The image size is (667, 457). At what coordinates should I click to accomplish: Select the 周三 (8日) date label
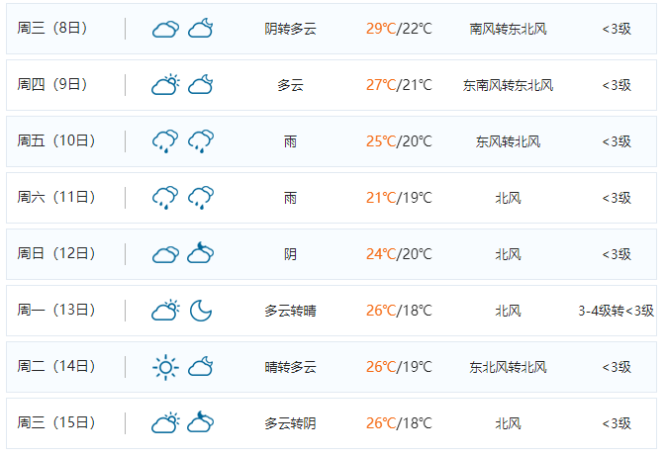click(52, 28)
